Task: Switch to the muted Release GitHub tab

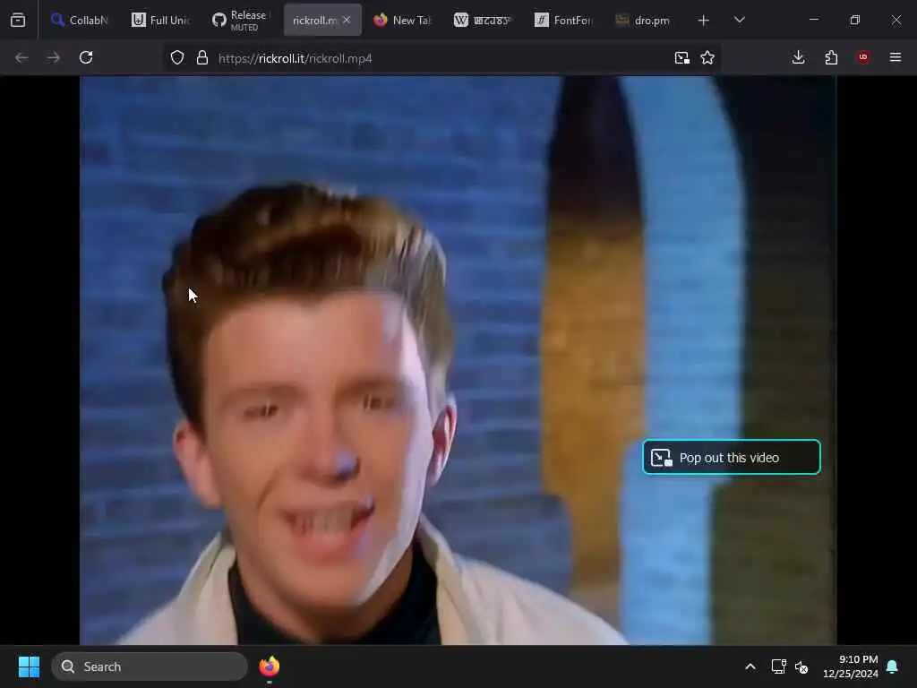Action: [241, 21]
